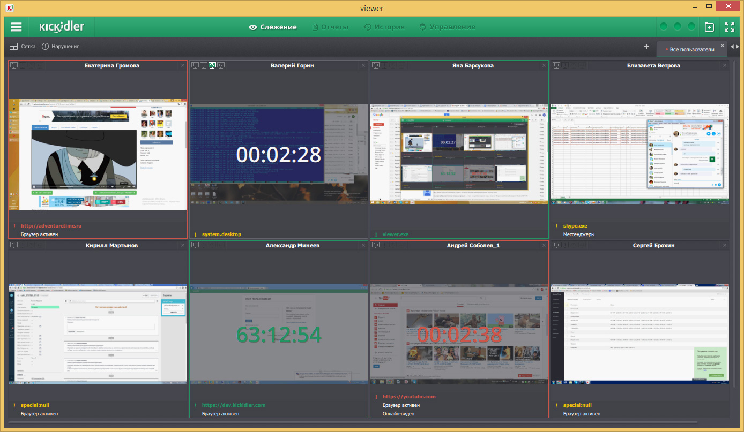744x432 pixels.
Task: Click the monitor icon in Андрей Соболев_1's cell
Action: pyautogui.click(x=376, y=245)
